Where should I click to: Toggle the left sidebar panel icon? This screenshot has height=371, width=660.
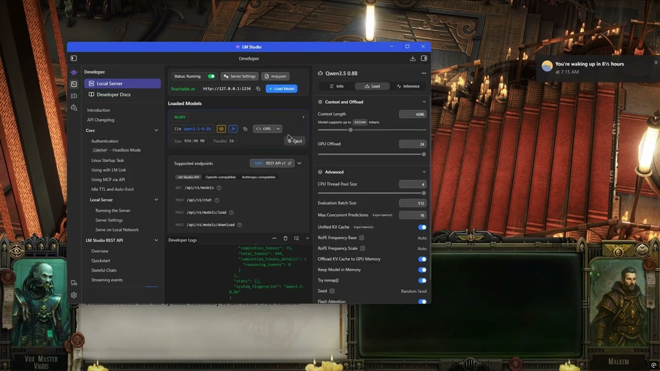coord(74,58)
